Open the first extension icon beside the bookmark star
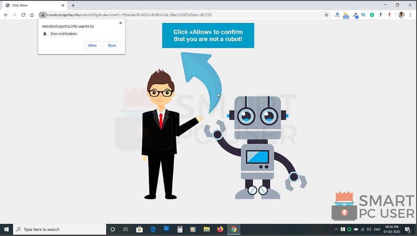 click(337, 15)
